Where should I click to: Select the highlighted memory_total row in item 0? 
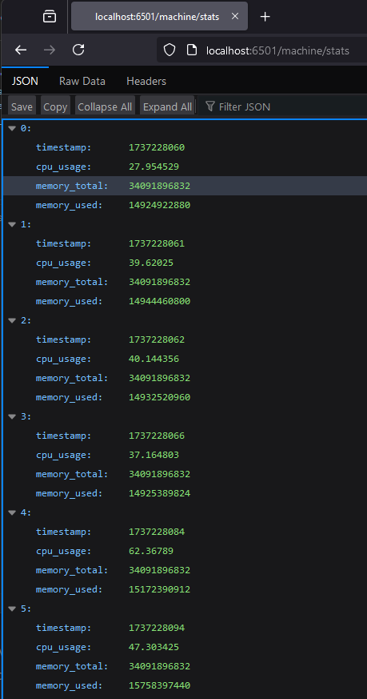pos(185,186)
